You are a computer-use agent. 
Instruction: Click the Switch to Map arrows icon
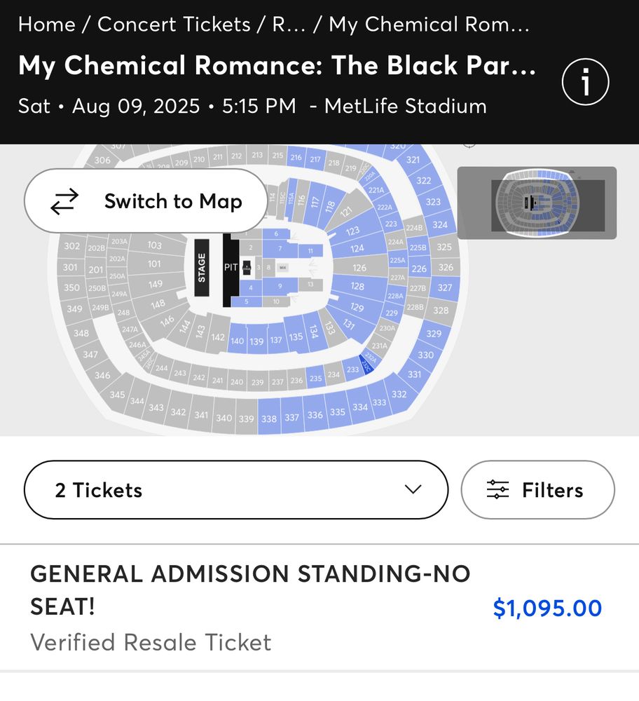(x=64, y=201)
